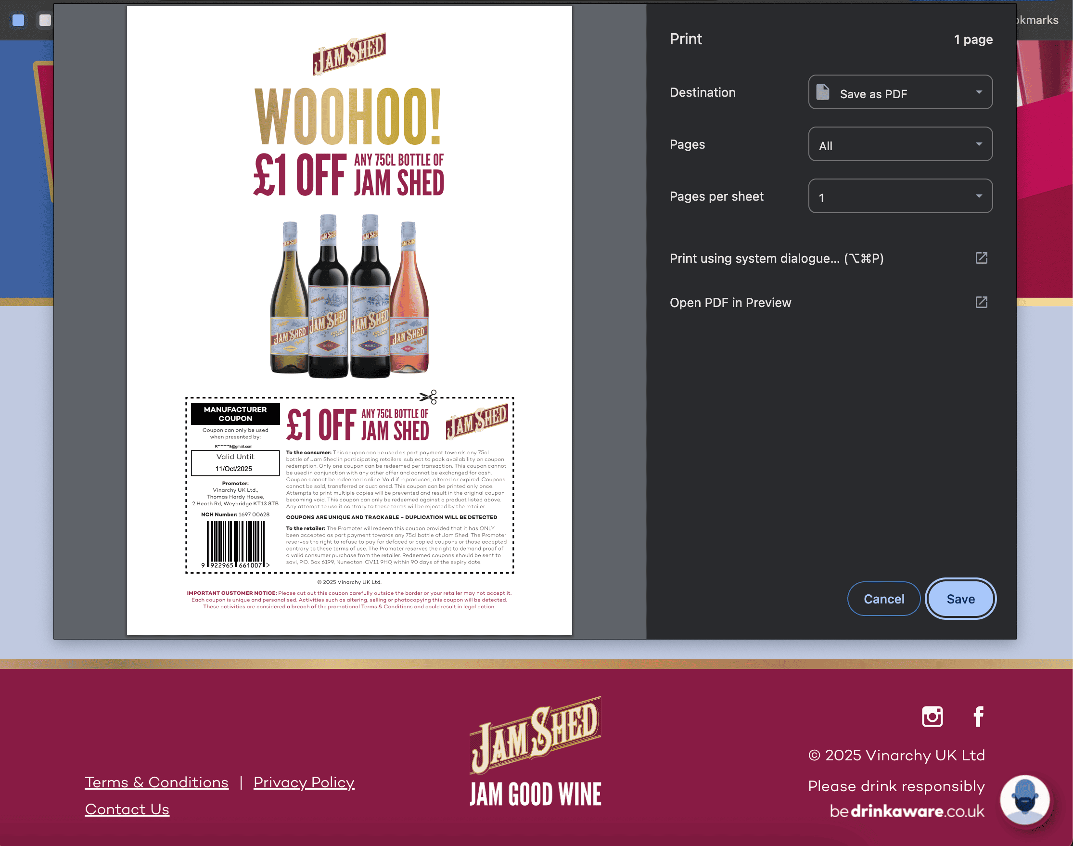Image resolution: width=1073 pixels, height=846 pixels.
Task: Open the Instagram icon in the page footer
Action: point(932,717)
